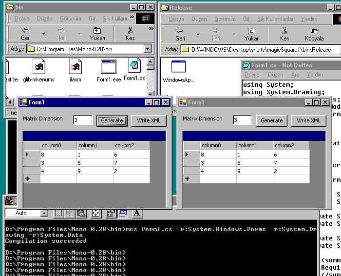Click horizontal scroll-left arrow in bin window

(x=10, y=102)
